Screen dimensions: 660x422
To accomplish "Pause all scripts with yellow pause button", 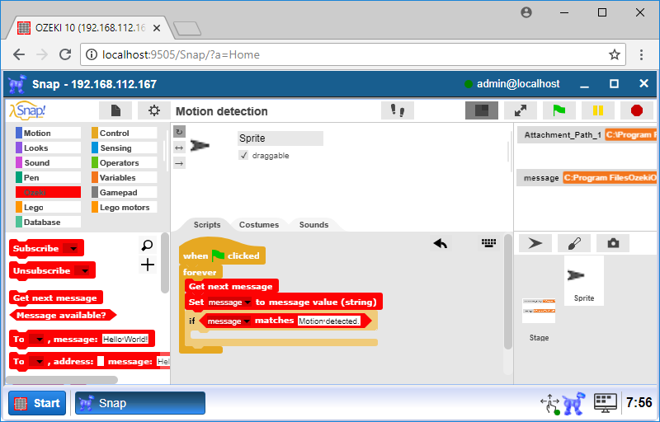I will (x=597, y=110).
